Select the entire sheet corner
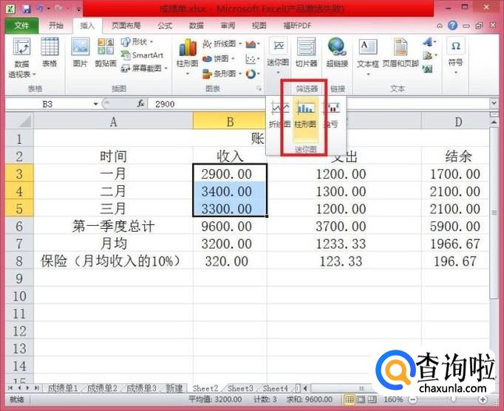Image resolution: width=504 pixels, height=411 pixels. click(x=19, y=121)
